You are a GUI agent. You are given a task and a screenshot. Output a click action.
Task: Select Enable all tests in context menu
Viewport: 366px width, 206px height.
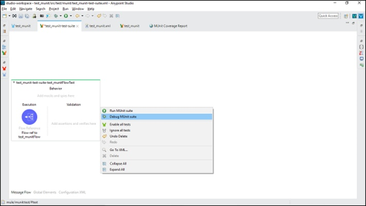click(x=120, y=124)
